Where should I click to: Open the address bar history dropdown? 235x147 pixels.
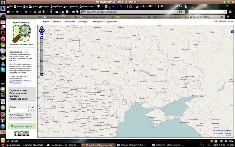pos(183,12)
